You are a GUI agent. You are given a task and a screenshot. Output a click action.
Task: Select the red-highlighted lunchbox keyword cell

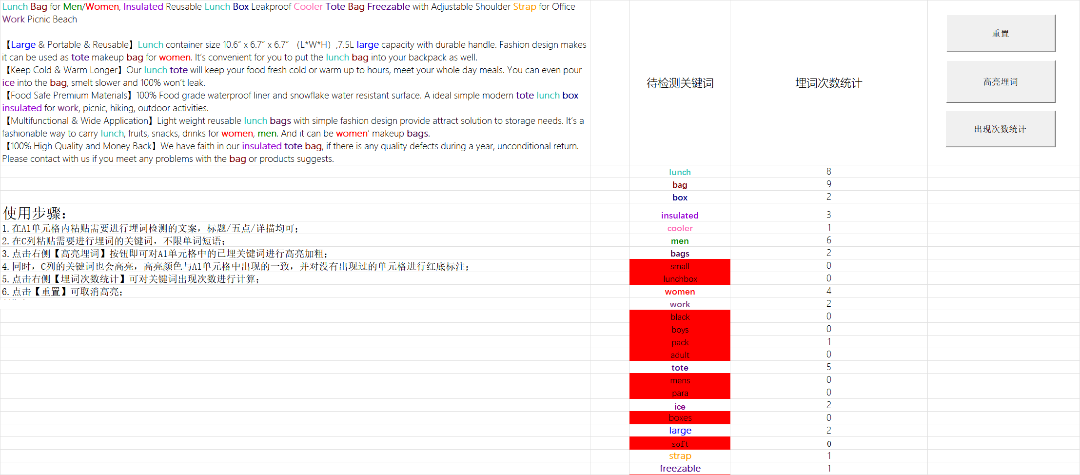pyautogui.click(x=680, y=278)
